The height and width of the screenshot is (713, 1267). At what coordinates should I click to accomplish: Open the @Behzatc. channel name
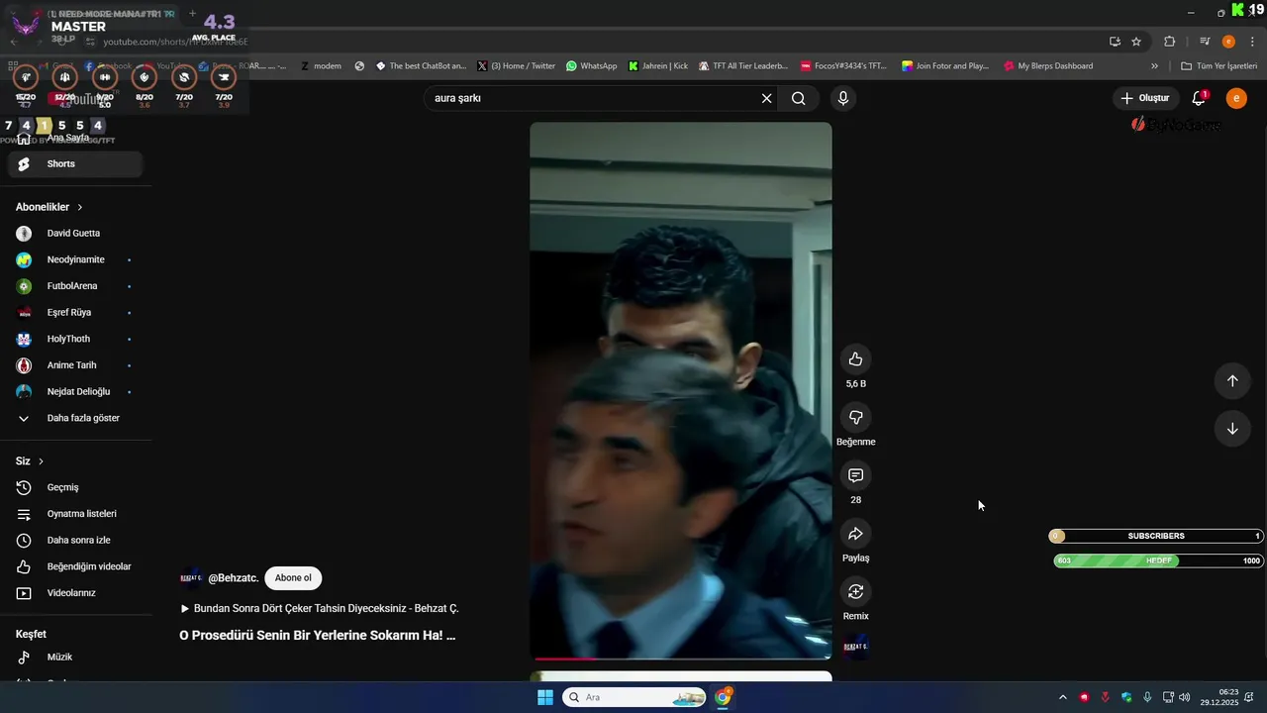tap(233, 578)
